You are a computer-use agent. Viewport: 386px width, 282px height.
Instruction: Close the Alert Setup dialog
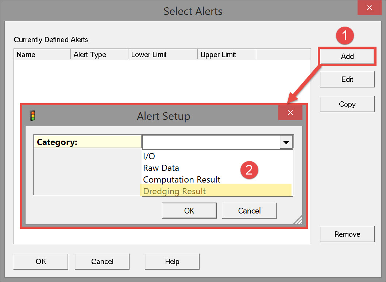pyautogui.click(x=290, y=113)
